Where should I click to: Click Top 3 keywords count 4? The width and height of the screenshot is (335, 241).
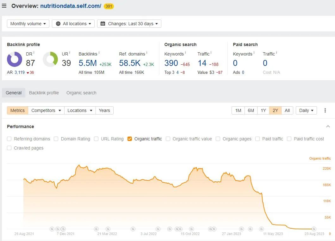[x=177, y=73]
